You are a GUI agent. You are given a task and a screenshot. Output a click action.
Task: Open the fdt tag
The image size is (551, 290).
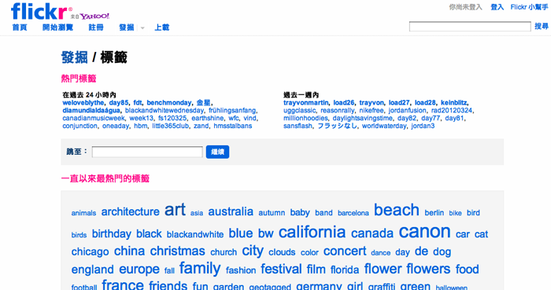point(138,103)
